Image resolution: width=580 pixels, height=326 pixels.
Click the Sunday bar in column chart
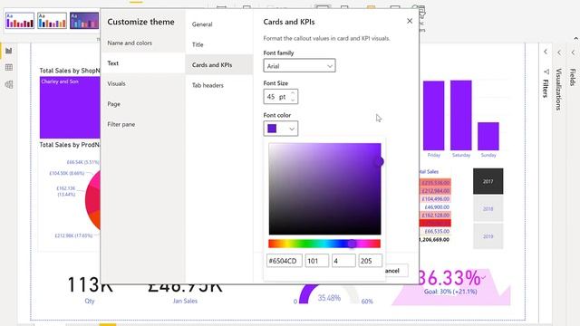[488, 136]
